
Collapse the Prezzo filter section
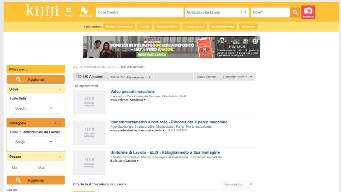[60, 157]
